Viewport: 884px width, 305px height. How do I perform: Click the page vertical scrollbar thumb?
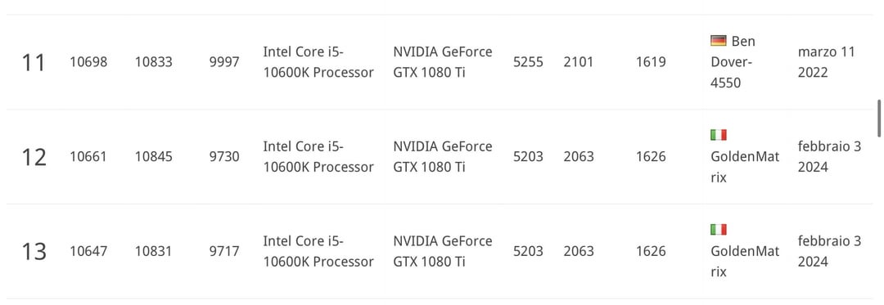coord(879,119)
